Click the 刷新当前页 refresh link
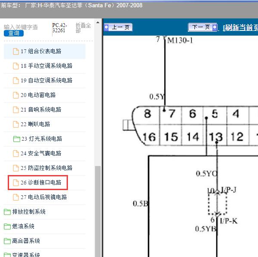258x257 pixels. coord(240,27)
